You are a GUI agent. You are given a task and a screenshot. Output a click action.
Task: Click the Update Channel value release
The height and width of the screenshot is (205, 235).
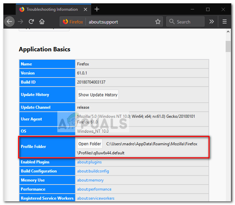point(83,107)
